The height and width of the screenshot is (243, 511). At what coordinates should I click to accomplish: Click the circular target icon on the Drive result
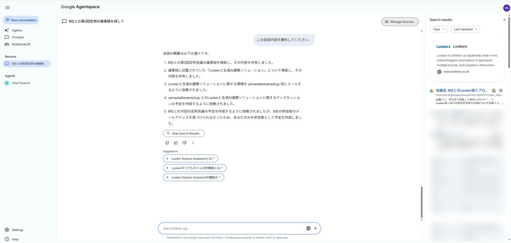[x=501, y=90]
